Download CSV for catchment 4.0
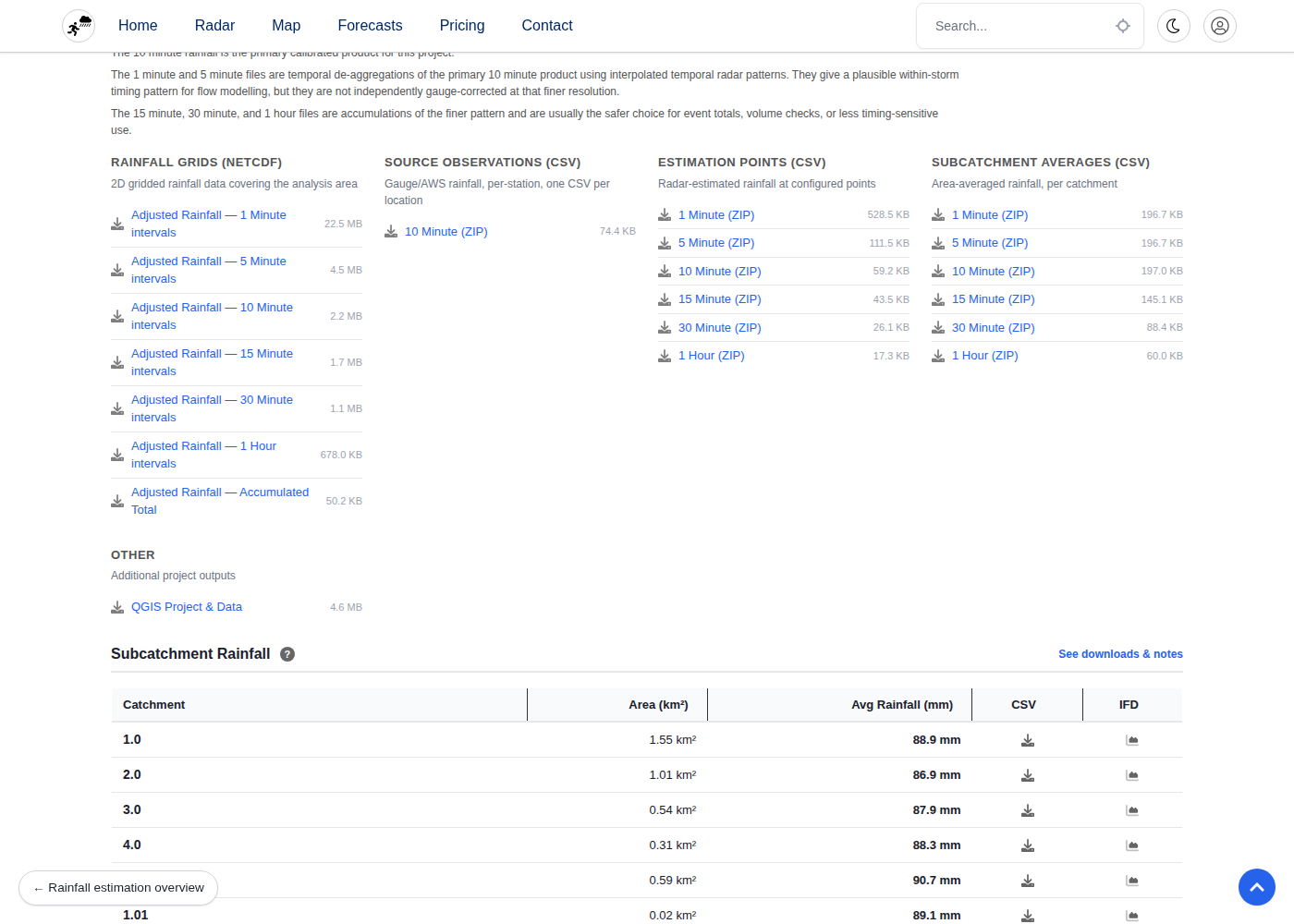This screenshot has height=924, width=1294. [1028, 845]
